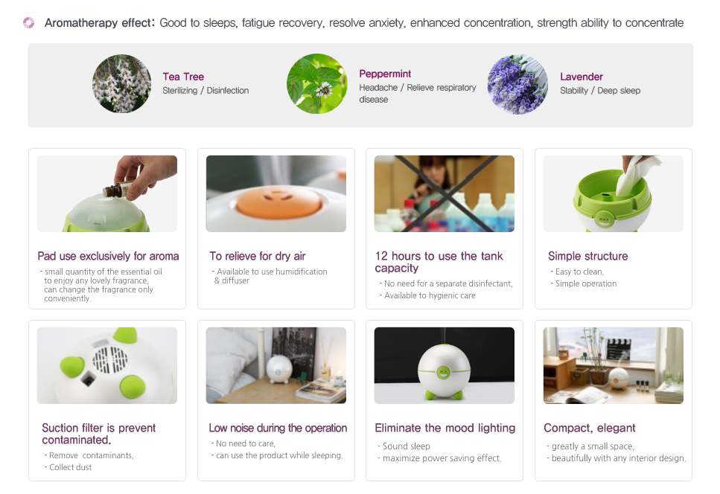This screenshot has height=494, width=720.
Task: Click the 'To relieve for dry air' heading
Action: point(258,256)
